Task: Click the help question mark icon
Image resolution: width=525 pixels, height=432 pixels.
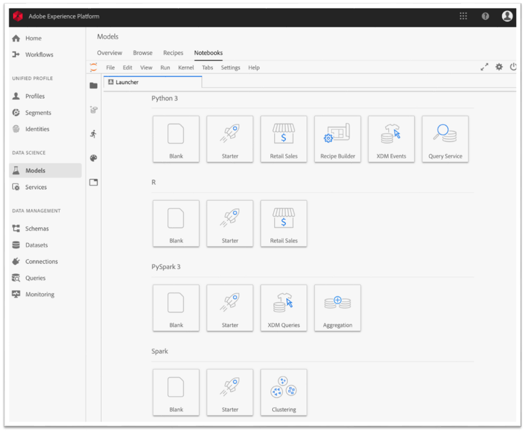Action: (x=485, y=16)
